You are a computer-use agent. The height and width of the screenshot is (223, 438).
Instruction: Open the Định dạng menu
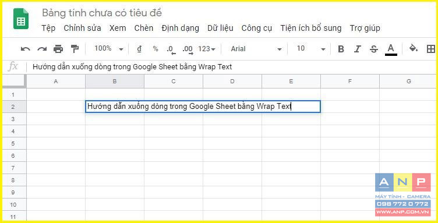(x=180, y=28)
